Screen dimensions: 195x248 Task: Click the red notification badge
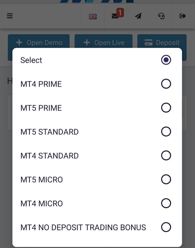point(120,12)
